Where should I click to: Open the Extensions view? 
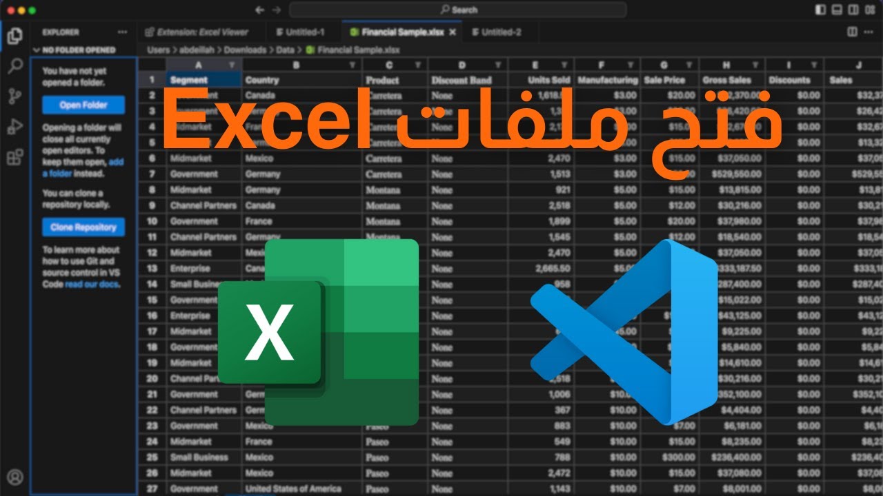14,158
